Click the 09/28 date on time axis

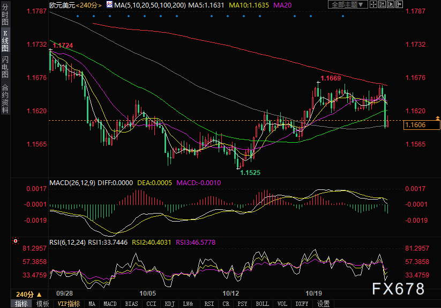coord(64,294)
